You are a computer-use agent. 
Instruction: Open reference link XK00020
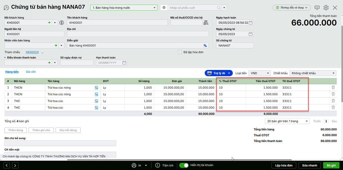tap(32, 52)
